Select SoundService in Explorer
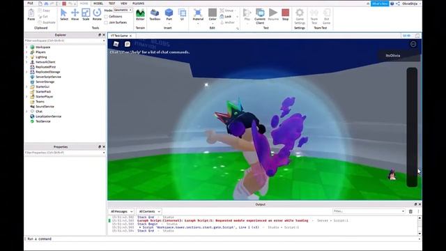446x251 pixels. point(45,107)
